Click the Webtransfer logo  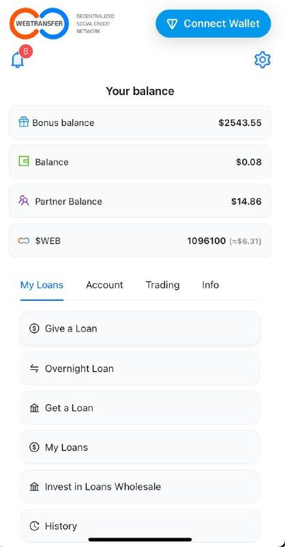(39, 23)
